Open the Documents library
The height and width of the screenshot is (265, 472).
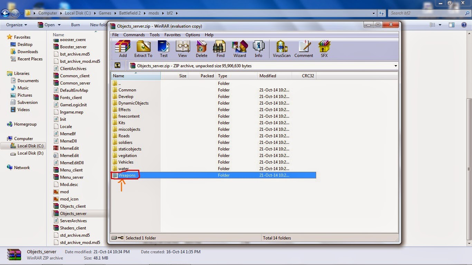pos(28,81)
